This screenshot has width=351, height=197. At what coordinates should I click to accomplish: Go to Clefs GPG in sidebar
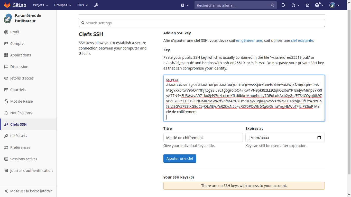19,136
